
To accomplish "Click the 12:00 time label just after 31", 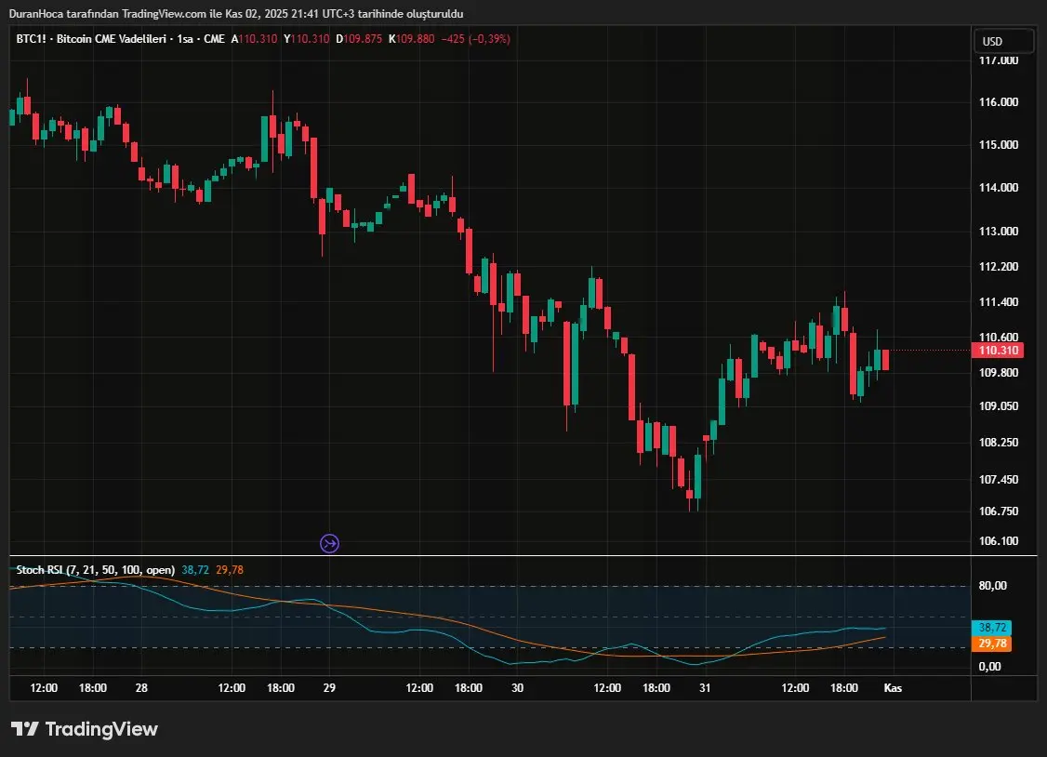I will point(795,687).
